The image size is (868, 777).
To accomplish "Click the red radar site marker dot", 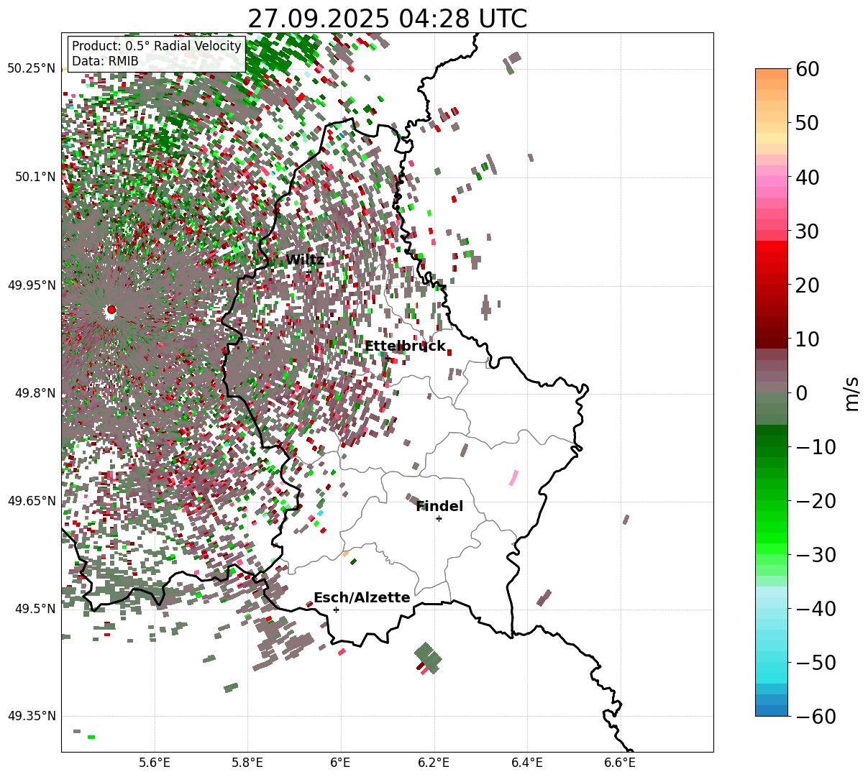I will pos(111,310).
